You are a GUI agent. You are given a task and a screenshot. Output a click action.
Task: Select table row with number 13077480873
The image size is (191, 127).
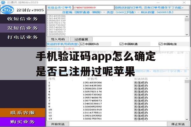click(116, 101)
